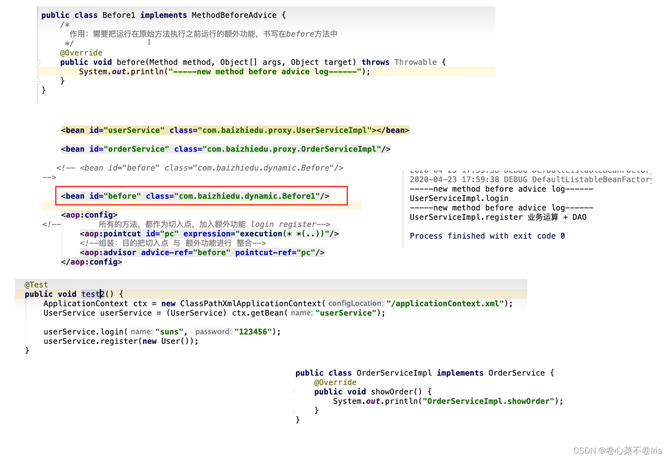Click '@Override' above the showOrder method

tap(335, 382)
